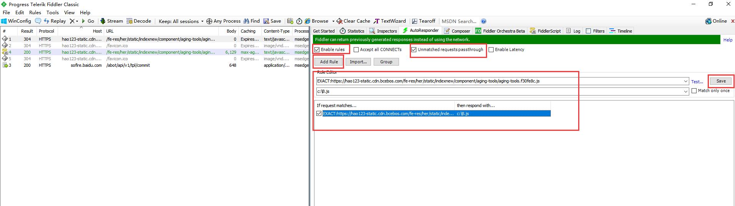Click the camera screenshot icon

click(x=290, y=21)
